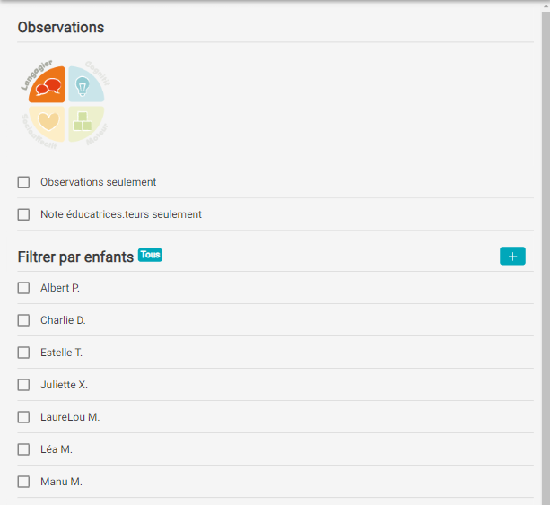Enable the Observations seulement checkbox
Viewport: 550px width, 505px height.
coord(23,182)
